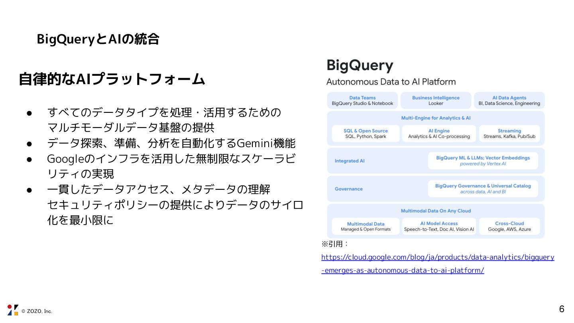This screenshot has height=323, width=574.
Task: Click the Data Teams box in diagram
Action: pos(362,100)
